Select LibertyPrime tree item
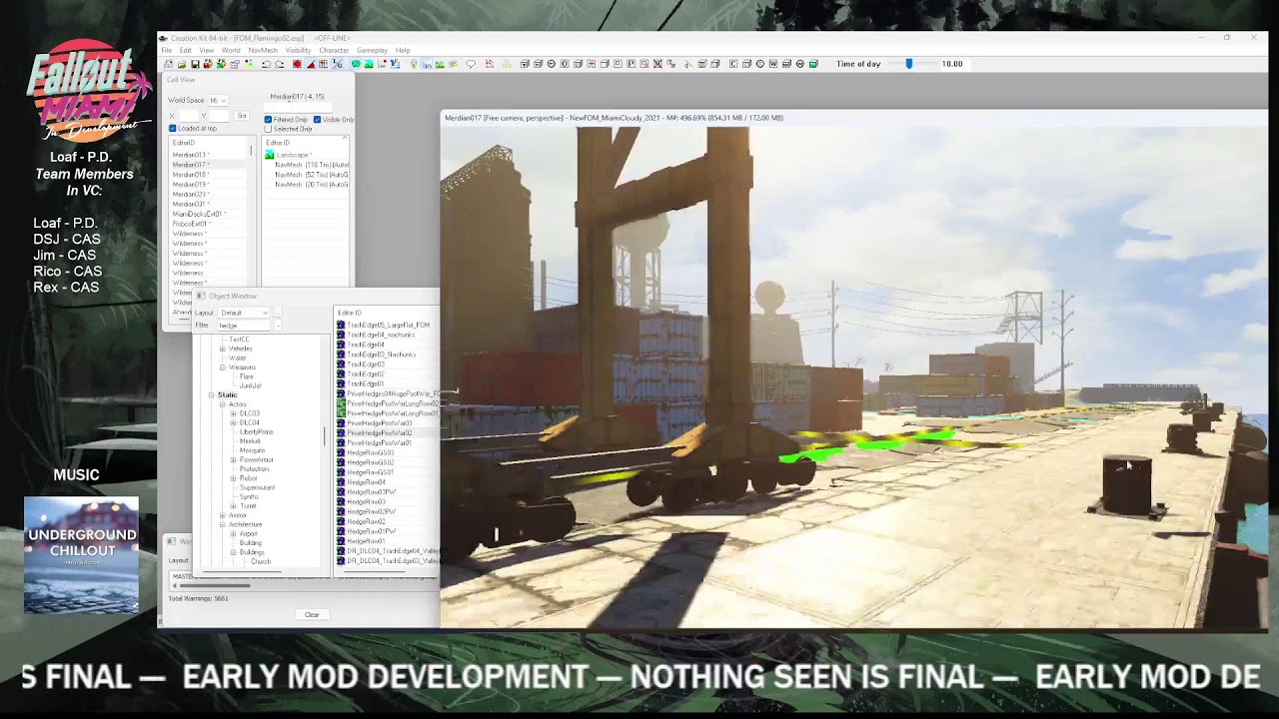The height and width of the screenshot is (719, 1279). [x=256, y=431]
